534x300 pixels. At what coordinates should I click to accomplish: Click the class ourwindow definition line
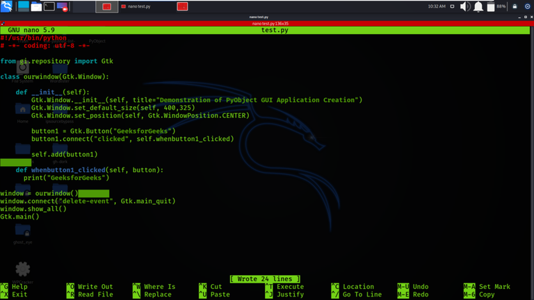(54, 77)
